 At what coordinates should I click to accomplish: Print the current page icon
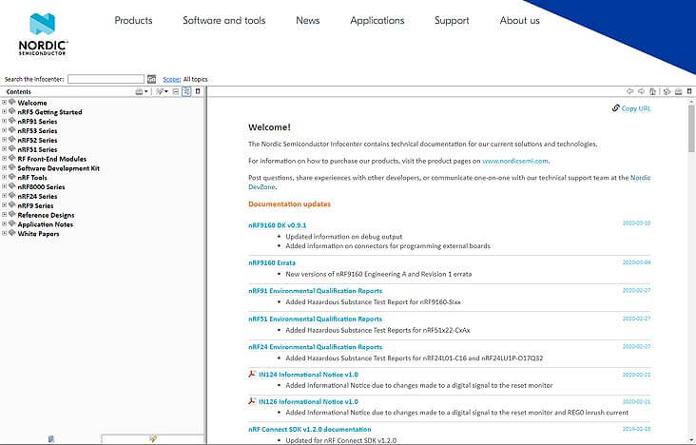click(x=678, y=91)
